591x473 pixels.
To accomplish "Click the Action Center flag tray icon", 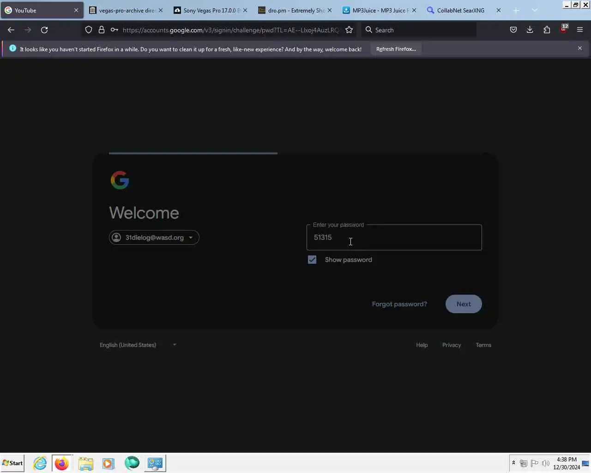I will [535, 463].
